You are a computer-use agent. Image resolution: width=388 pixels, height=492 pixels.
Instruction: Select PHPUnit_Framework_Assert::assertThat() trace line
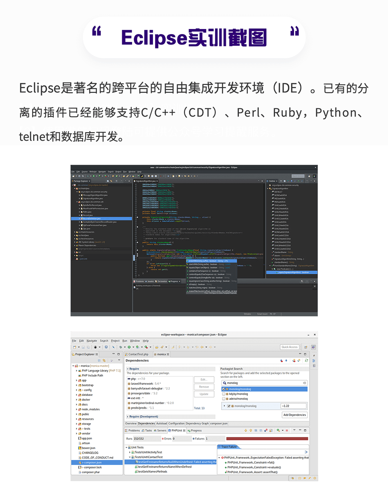point(252,472)
